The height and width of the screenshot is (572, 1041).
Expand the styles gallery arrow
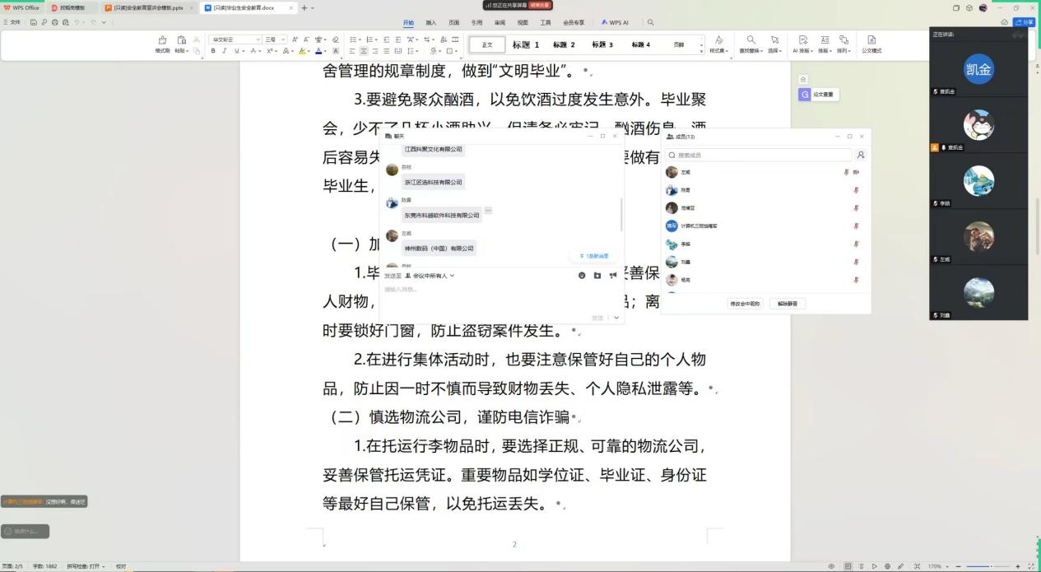click(702, 50)
